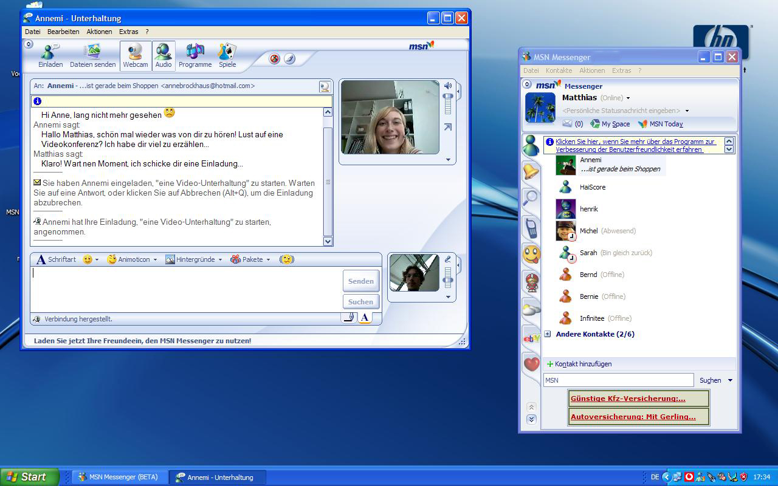The height and width of the screenshot is (486, 778).
Task: Send a nudge with the shaking emoticon icon
Action: point(287,259)
